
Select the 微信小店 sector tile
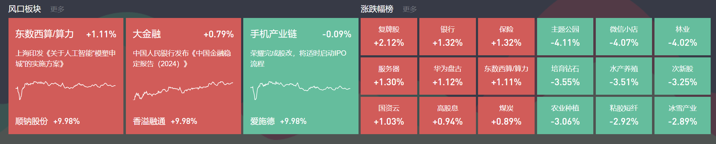click(624, 37)
